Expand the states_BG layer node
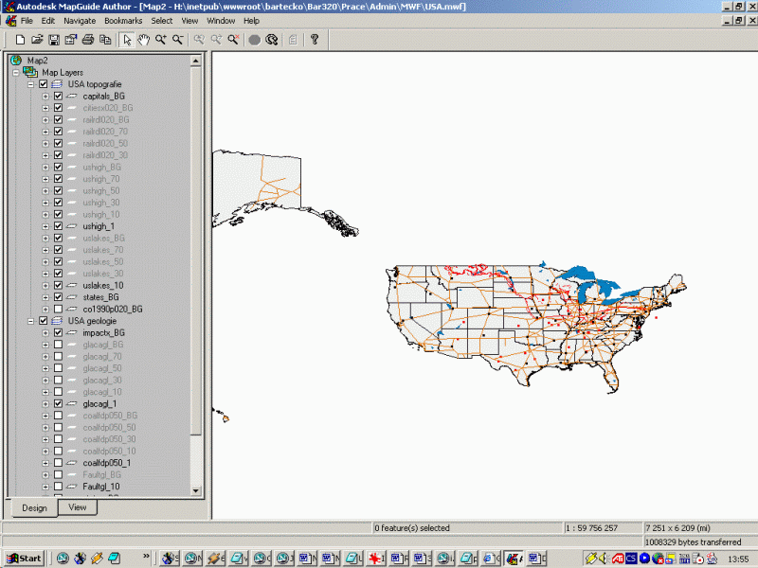Screen dimensions: 758x568 pos(45,297)
